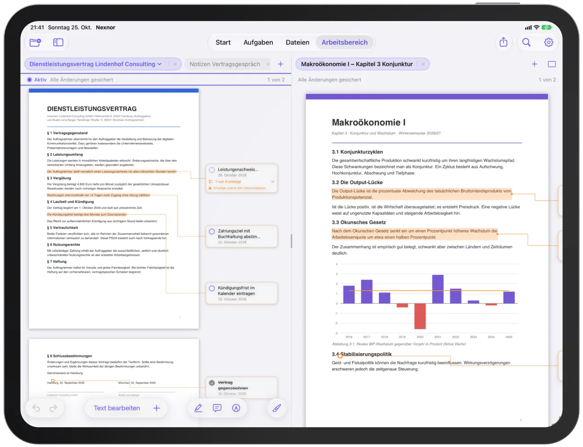Viewport: 583px width, 447px height.
Task: Open the search magnifier icon
Action: coord(526,42)
